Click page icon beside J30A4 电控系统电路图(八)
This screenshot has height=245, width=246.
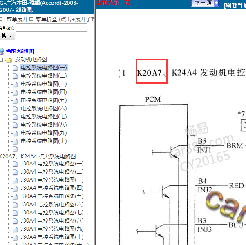pyautogui.click(x=15, y=221)
